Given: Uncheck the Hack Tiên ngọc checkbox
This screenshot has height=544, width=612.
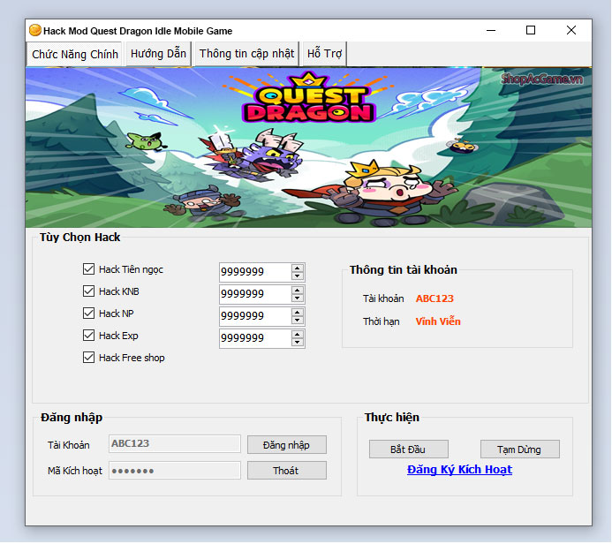Looking at the screenshot, I should (88, 269).
